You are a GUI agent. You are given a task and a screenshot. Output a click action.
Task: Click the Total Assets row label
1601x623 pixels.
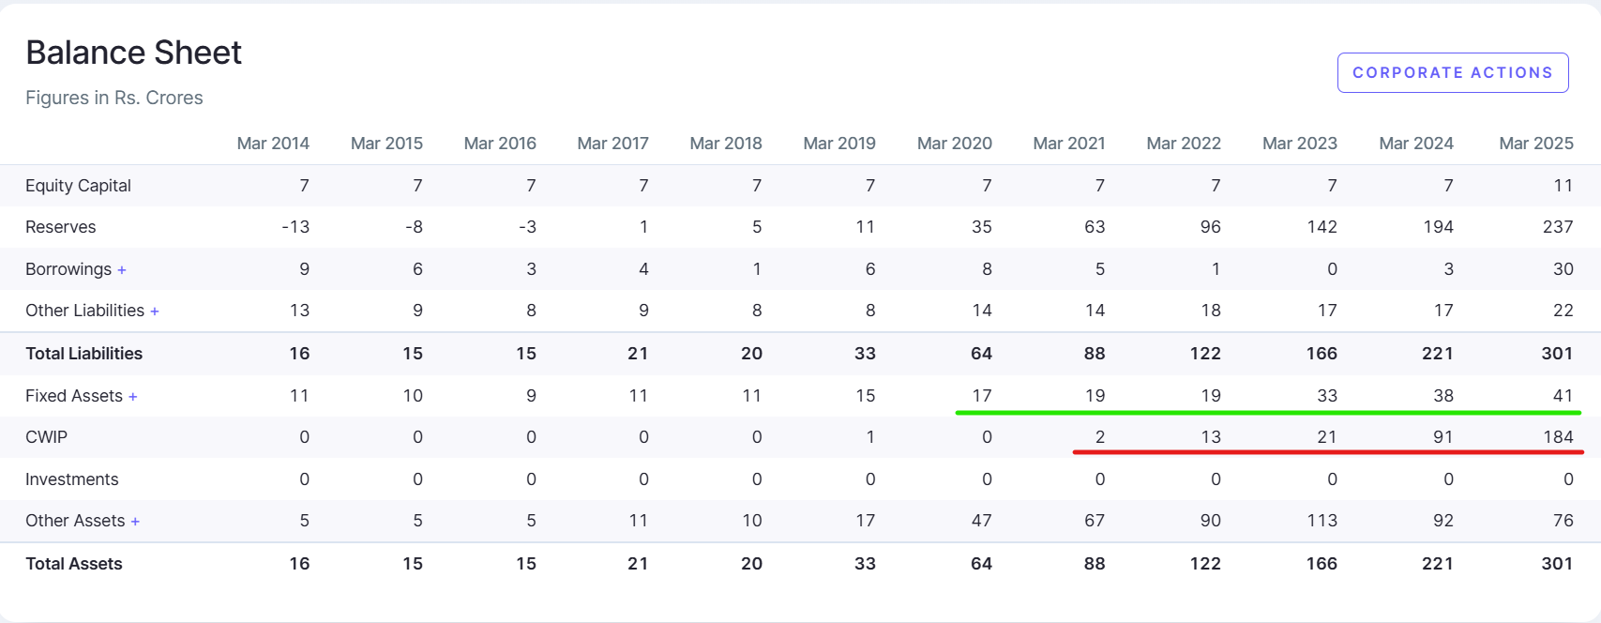[74, 564]
